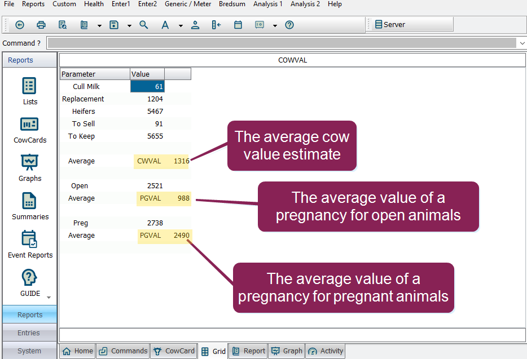Image resolution: width=527 pixels, height=359 pixels.
Task: Switch to the Activity tab
Action: click(326, 351)
